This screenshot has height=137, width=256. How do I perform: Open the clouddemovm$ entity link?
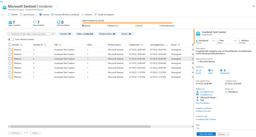[x=207, y=92]
